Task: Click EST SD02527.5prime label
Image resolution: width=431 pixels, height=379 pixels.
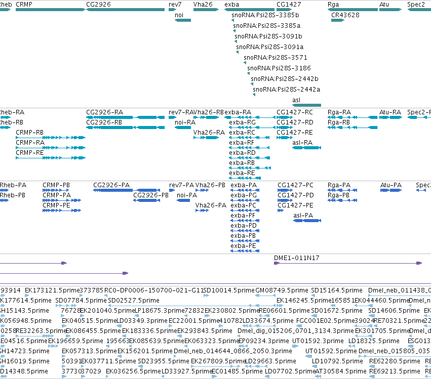Action: click(134, 301)
